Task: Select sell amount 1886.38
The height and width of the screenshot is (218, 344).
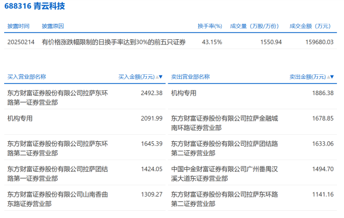Action: pyautogui.click(x=323, y=93)
